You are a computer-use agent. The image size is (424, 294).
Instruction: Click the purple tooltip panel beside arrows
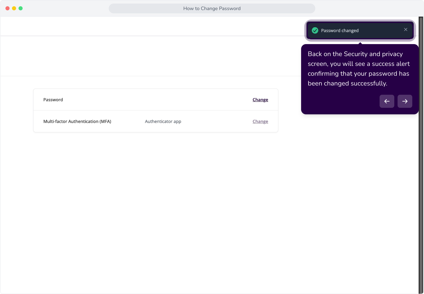pyautogui.click(x=341, y=101)
